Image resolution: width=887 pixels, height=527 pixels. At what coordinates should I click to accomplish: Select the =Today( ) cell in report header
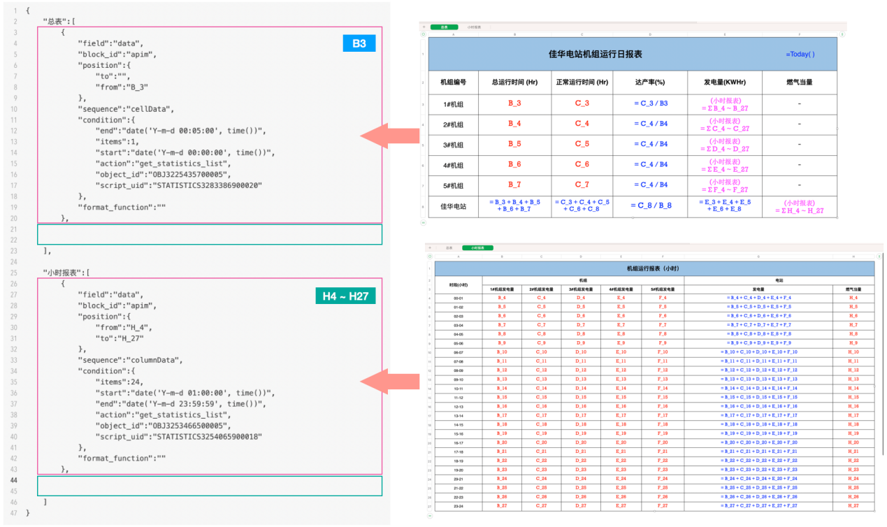point(800,54)
